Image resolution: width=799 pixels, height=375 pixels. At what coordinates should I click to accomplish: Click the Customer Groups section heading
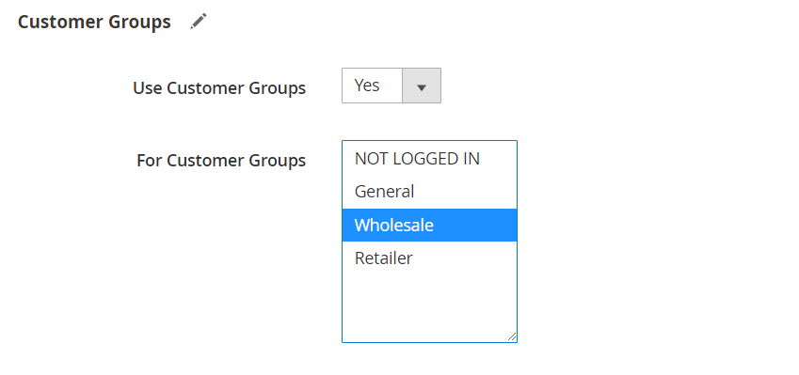pos(94,22)
